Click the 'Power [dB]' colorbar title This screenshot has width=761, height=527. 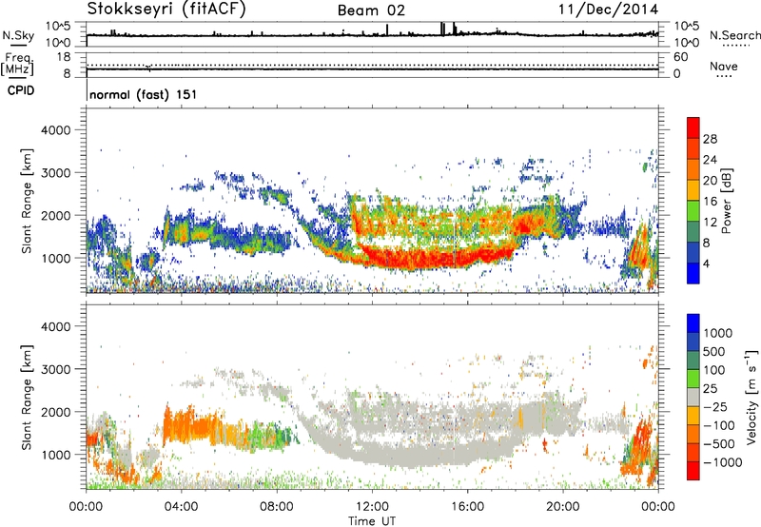pyautogui.click(x=726, y=201)
